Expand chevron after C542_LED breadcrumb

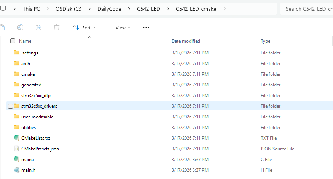pos(168,9)
